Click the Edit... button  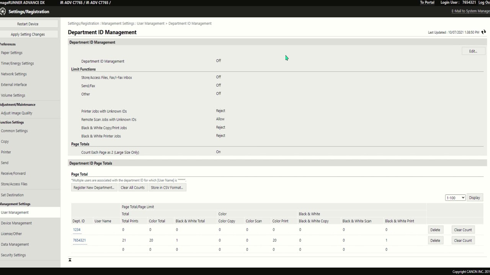[x=473, y=51]
